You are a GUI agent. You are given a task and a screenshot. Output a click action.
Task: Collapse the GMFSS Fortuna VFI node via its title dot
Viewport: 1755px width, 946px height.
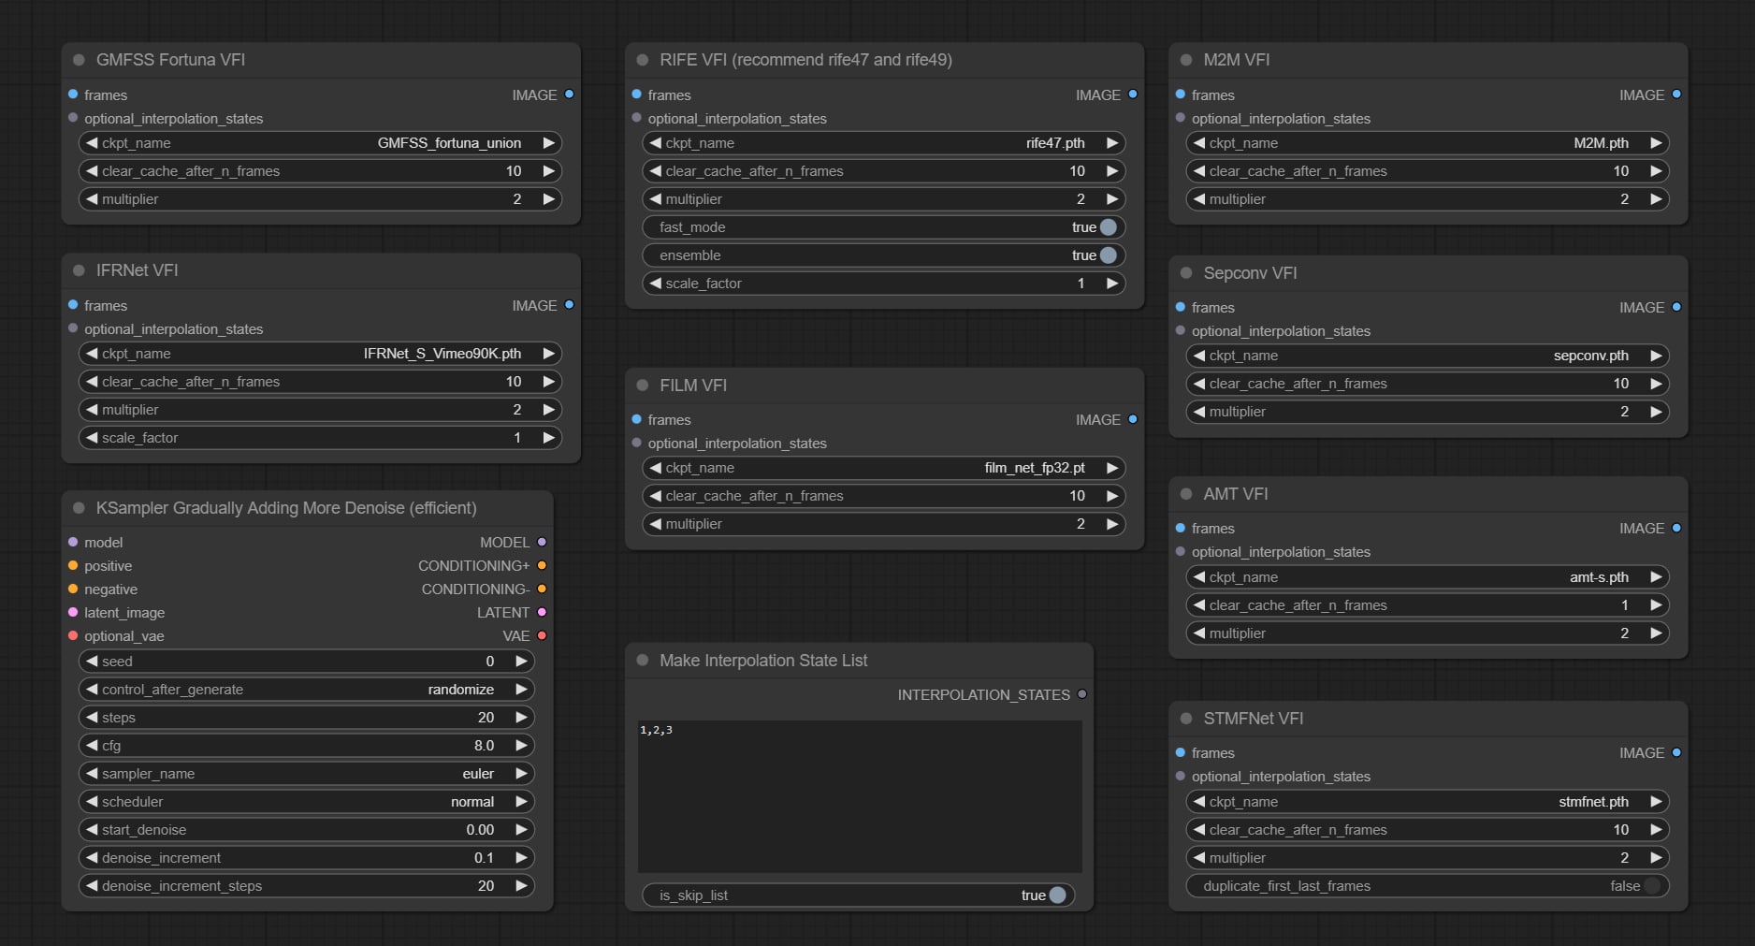(79, 60)
